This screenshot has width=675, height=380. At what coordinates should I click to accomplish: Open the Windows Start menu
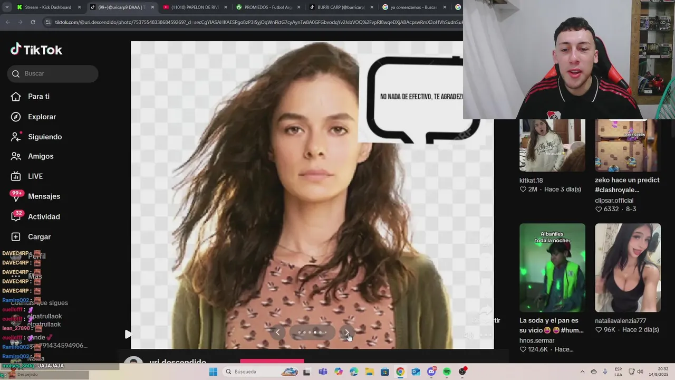(x=213, y=372)
